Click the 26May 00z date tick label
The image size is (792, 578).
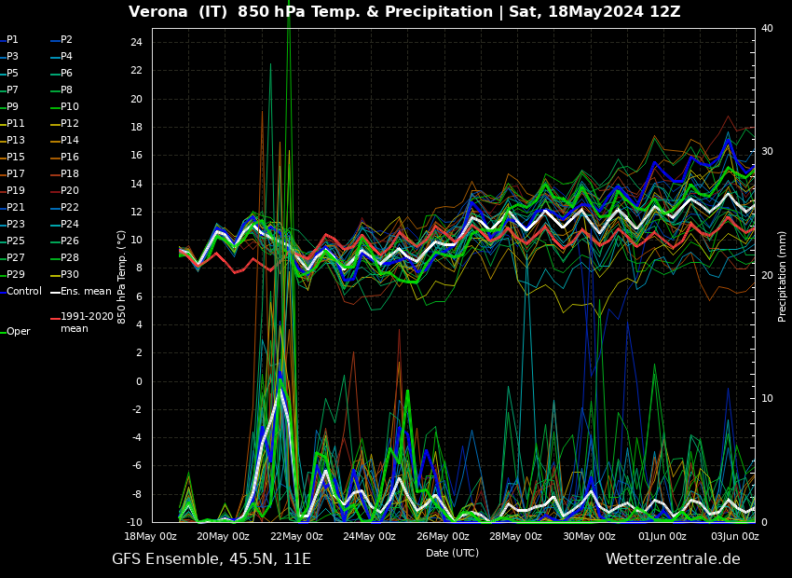(443, 537)
